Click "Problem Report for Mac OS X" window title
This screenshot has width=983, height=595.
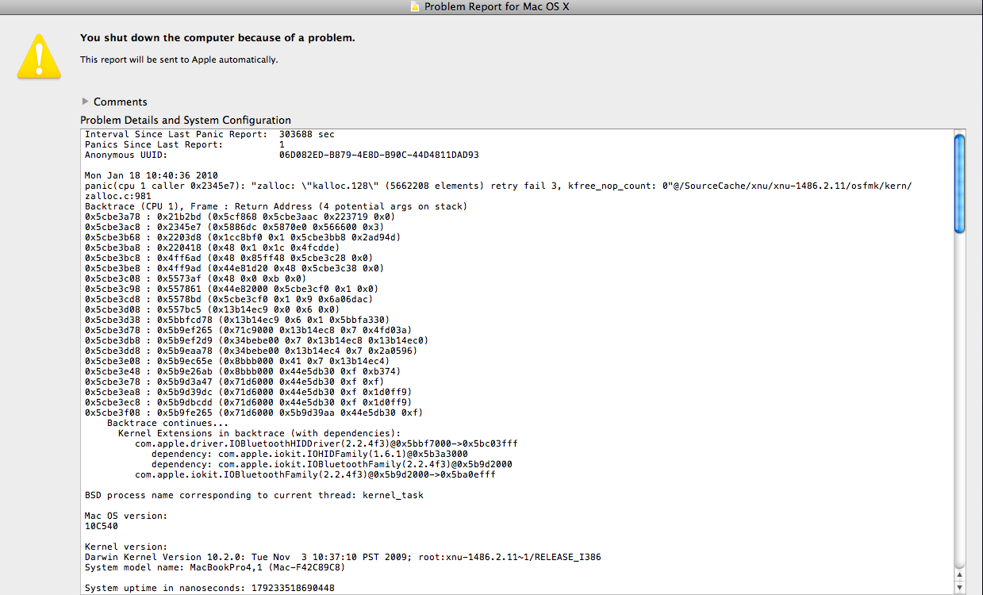(x=497, y=6)
